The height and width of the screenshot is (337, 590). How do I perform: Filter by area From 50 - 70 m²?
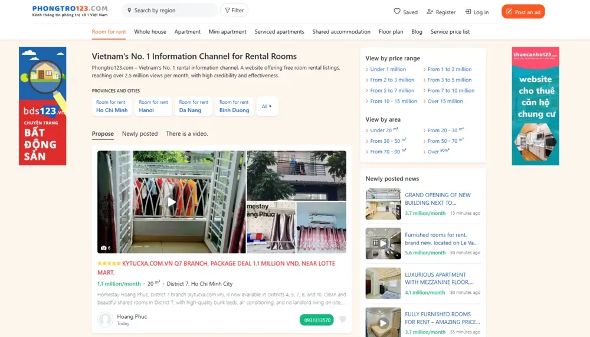click(445, 140)
